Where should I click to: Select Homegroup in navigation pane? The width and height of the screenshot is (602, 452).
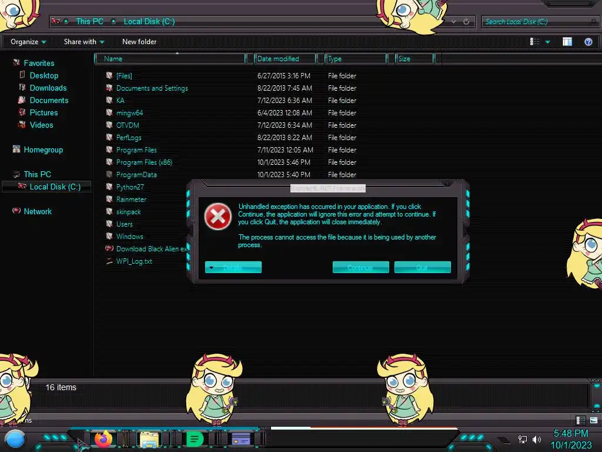[43, 149]
